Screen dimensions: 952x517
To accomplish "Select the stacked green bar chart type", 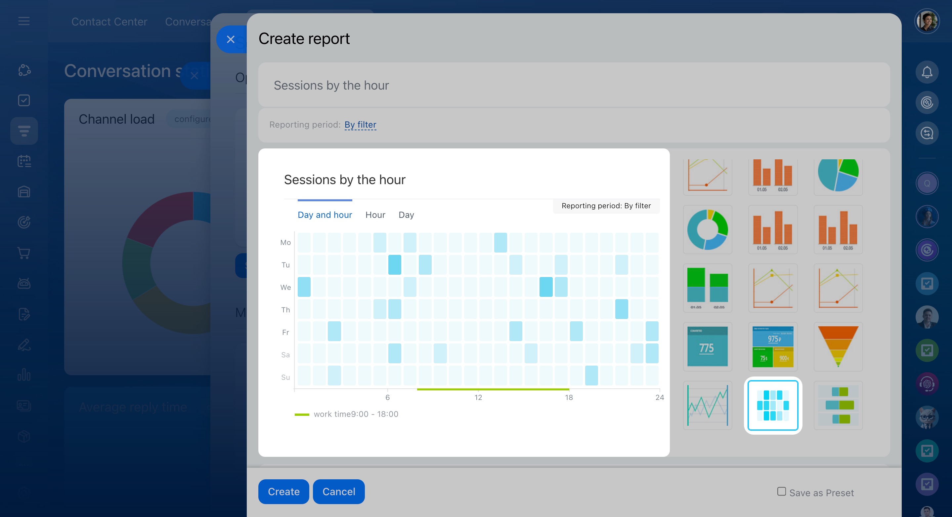I will (707, 288).
